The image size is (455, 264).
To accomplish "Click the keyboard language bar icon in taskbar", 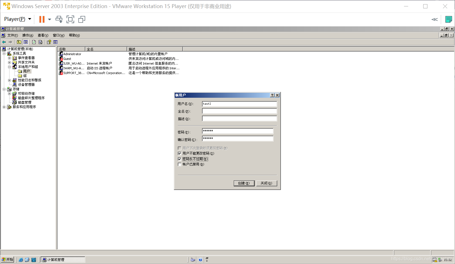I will click(x=193, y=260).
